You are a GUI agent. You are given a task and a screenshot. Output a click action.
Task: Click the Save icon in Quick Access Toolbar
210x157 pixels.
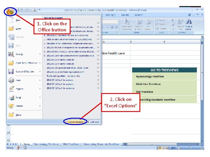[x=17, y=10]
